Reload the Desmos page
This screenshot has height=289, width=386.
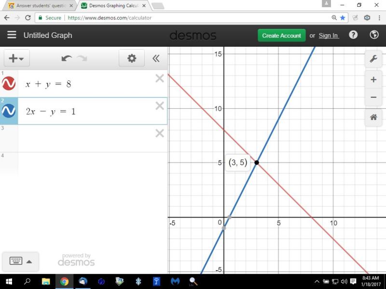(x=28, y=18)
